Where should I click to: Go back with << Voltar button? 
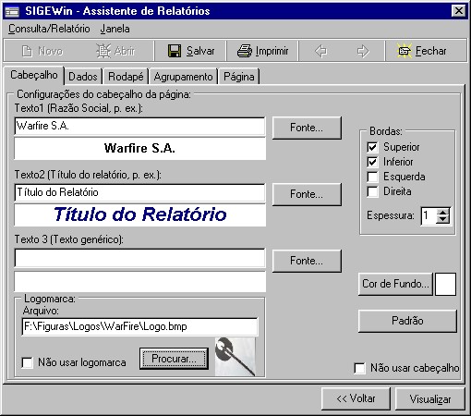coord(356,398)
